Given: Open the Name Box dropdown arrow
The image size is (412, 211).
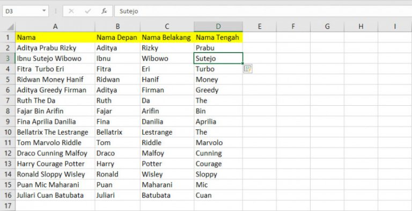Looking at the screenshot, I should pos(44,11).
